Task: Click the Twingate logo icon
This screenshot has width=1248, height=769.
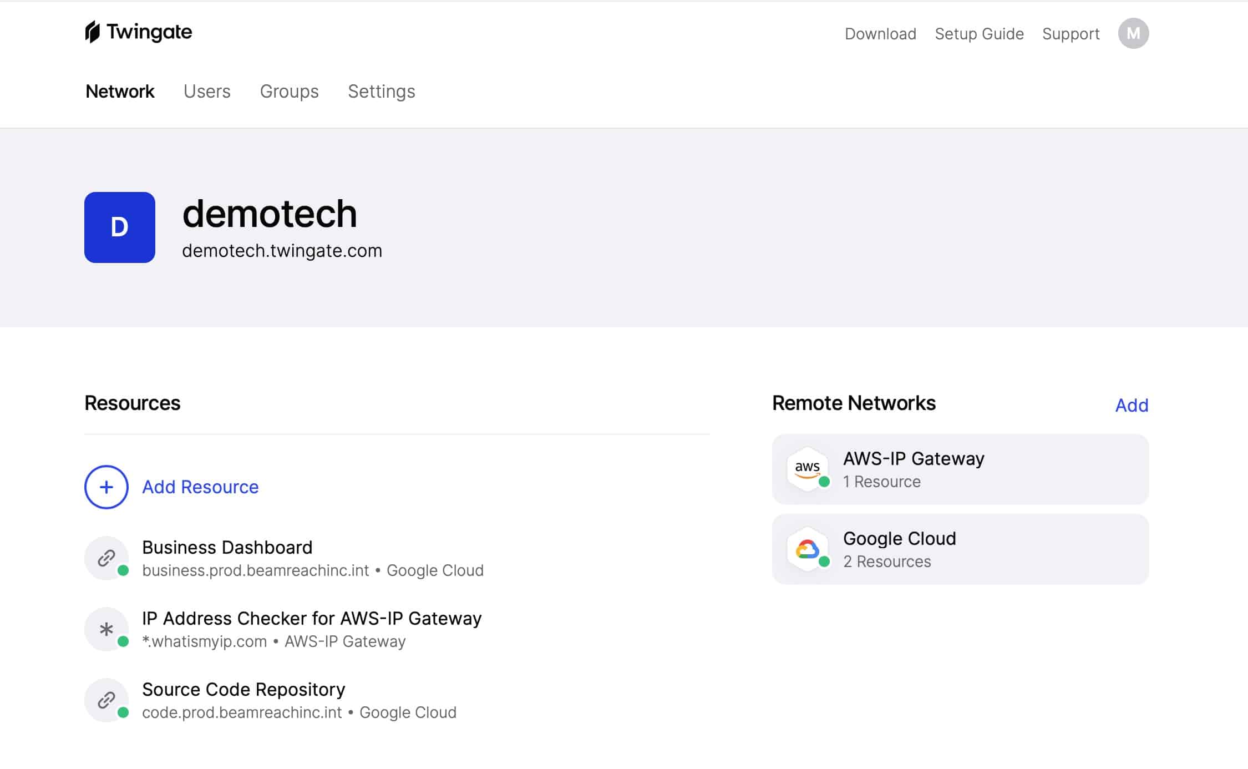Action: click(93, 32)
